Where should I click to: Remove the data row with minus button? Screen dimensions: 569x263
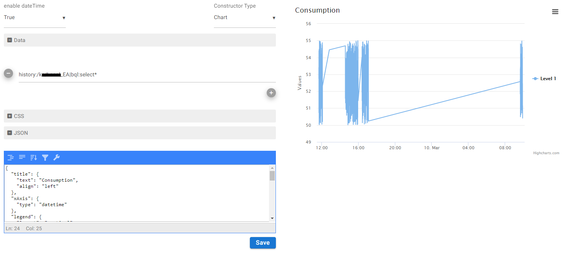(x=8, y=74)
